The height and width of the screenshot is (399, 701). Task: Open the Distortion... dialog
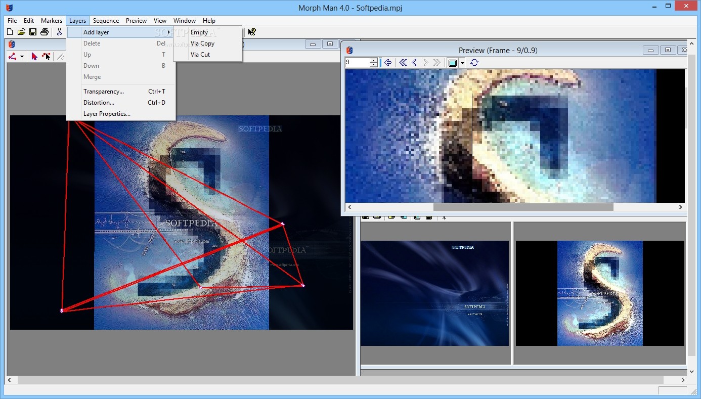pos(120,103)
